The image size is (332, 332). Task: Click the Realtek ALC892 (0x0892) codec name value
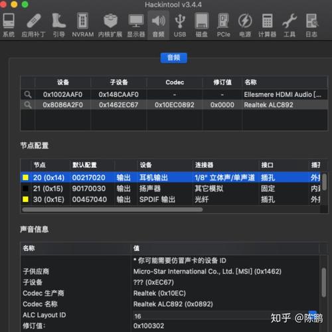tap(173, 304)
